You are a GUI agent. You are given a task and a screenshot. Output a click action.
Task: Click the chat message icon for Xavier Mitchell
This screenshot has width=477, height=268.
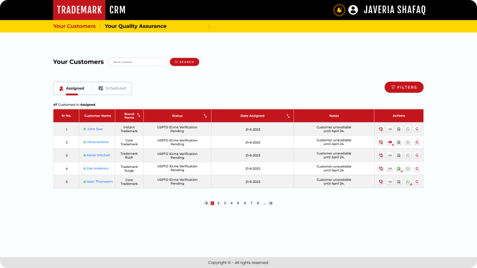(399, 155)
